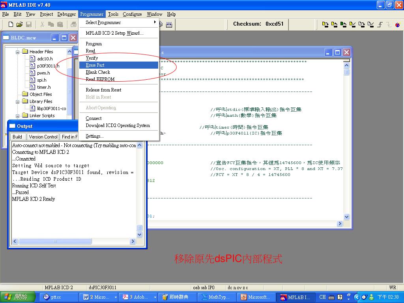Choose Release from Reset entry
This screenshot has width=404, height=303.
click(118, 90)
